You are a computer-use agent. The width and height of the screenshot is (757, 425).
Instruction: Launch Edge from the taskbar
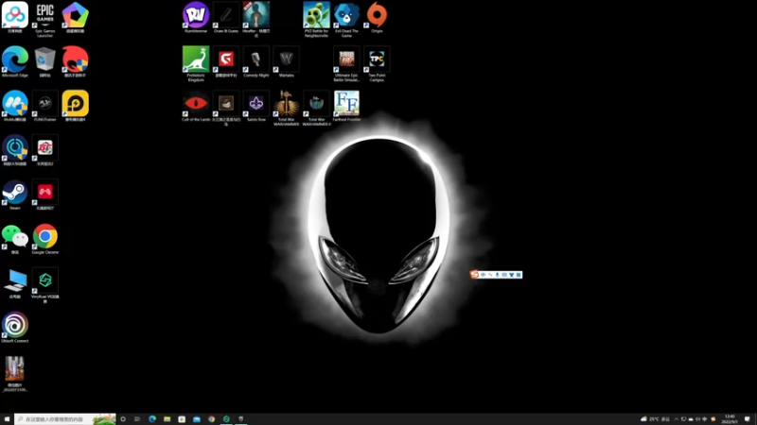point(152,419)
